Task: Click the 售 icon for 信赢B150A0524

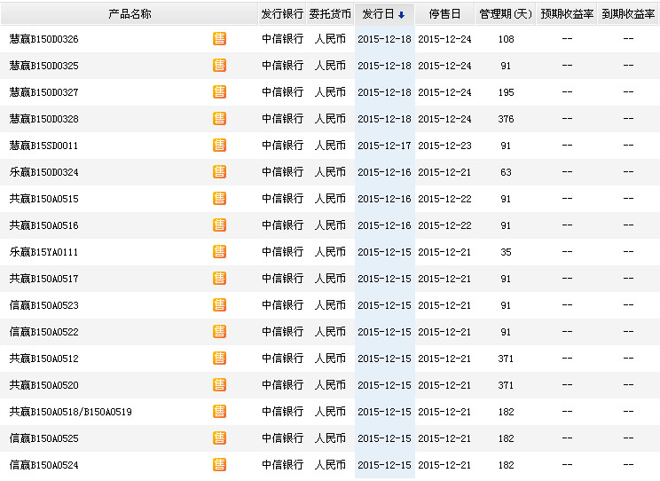Action: [219, 465]
